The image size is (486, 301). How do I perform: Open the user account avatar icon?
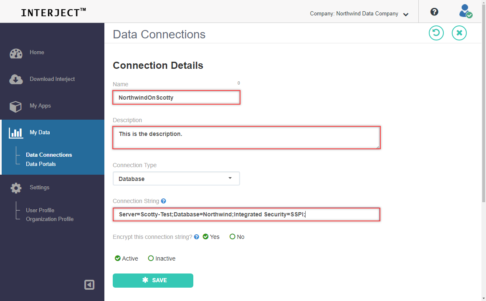pyautogui.click(x=465, y=11)
